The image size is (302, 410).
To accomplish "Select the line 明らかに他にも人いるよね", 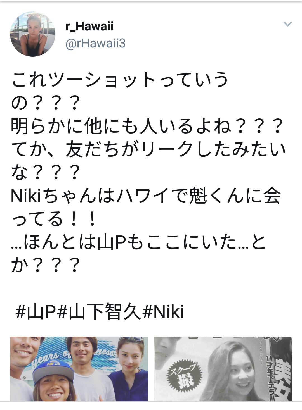I will (147, 126).
